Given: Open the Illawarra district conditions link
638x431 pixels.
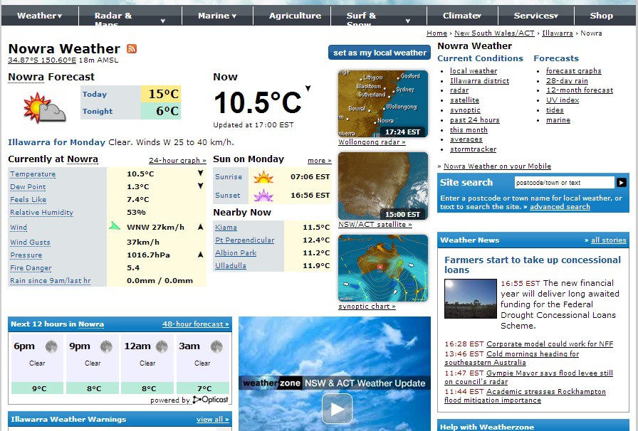Looking at the screenshot, I should (x=479, y=80).
